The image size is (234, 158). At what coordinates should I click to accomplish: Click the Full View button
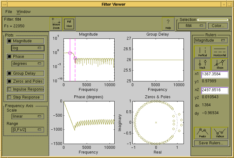69,24
